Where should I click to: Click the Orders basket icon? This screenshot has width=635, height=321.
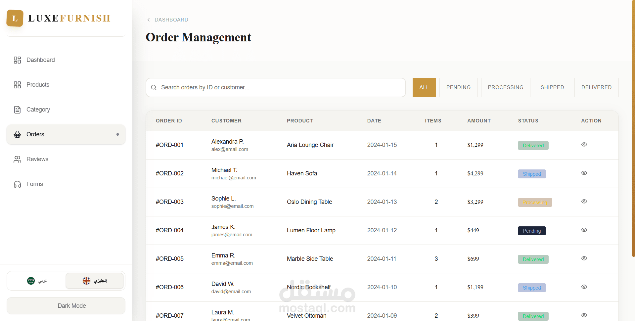17,134
